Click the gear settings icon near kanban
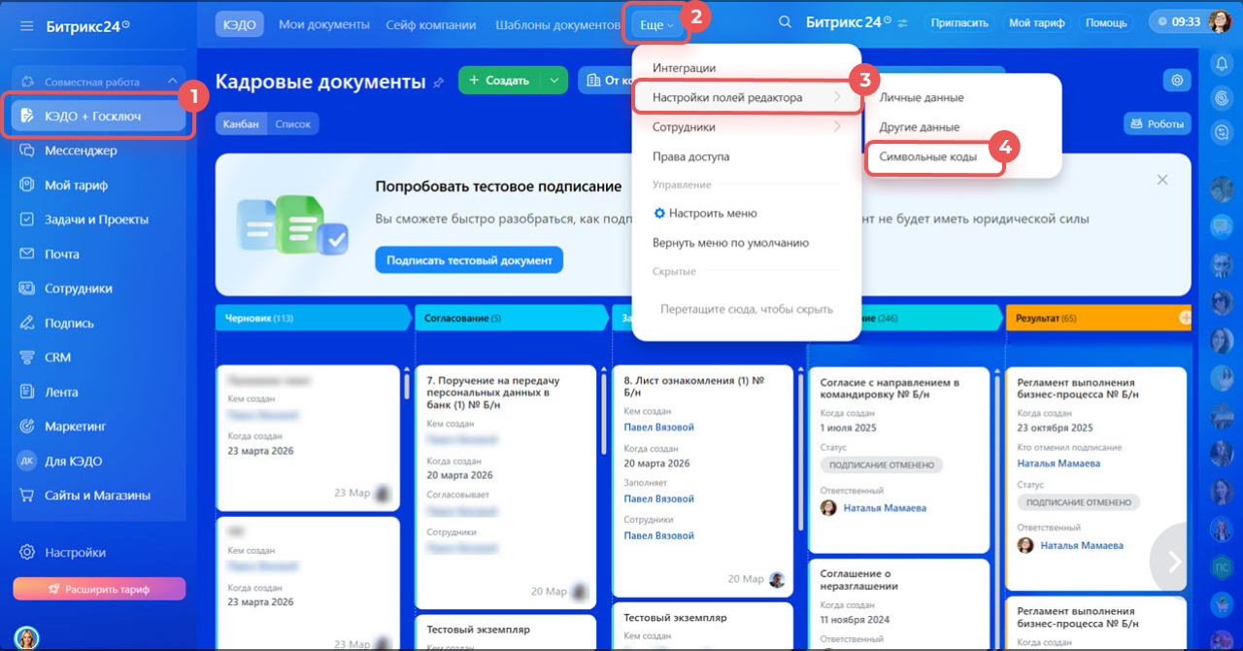This screenshot has width=1243, height=651. (1178, 81)
